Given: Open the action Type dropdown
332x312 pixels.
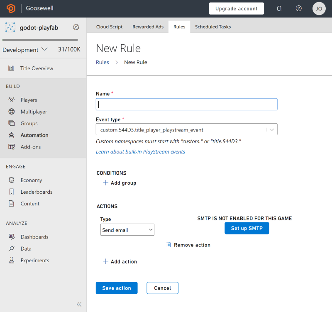Looking at the screenshot, I should tap(127, 230).
